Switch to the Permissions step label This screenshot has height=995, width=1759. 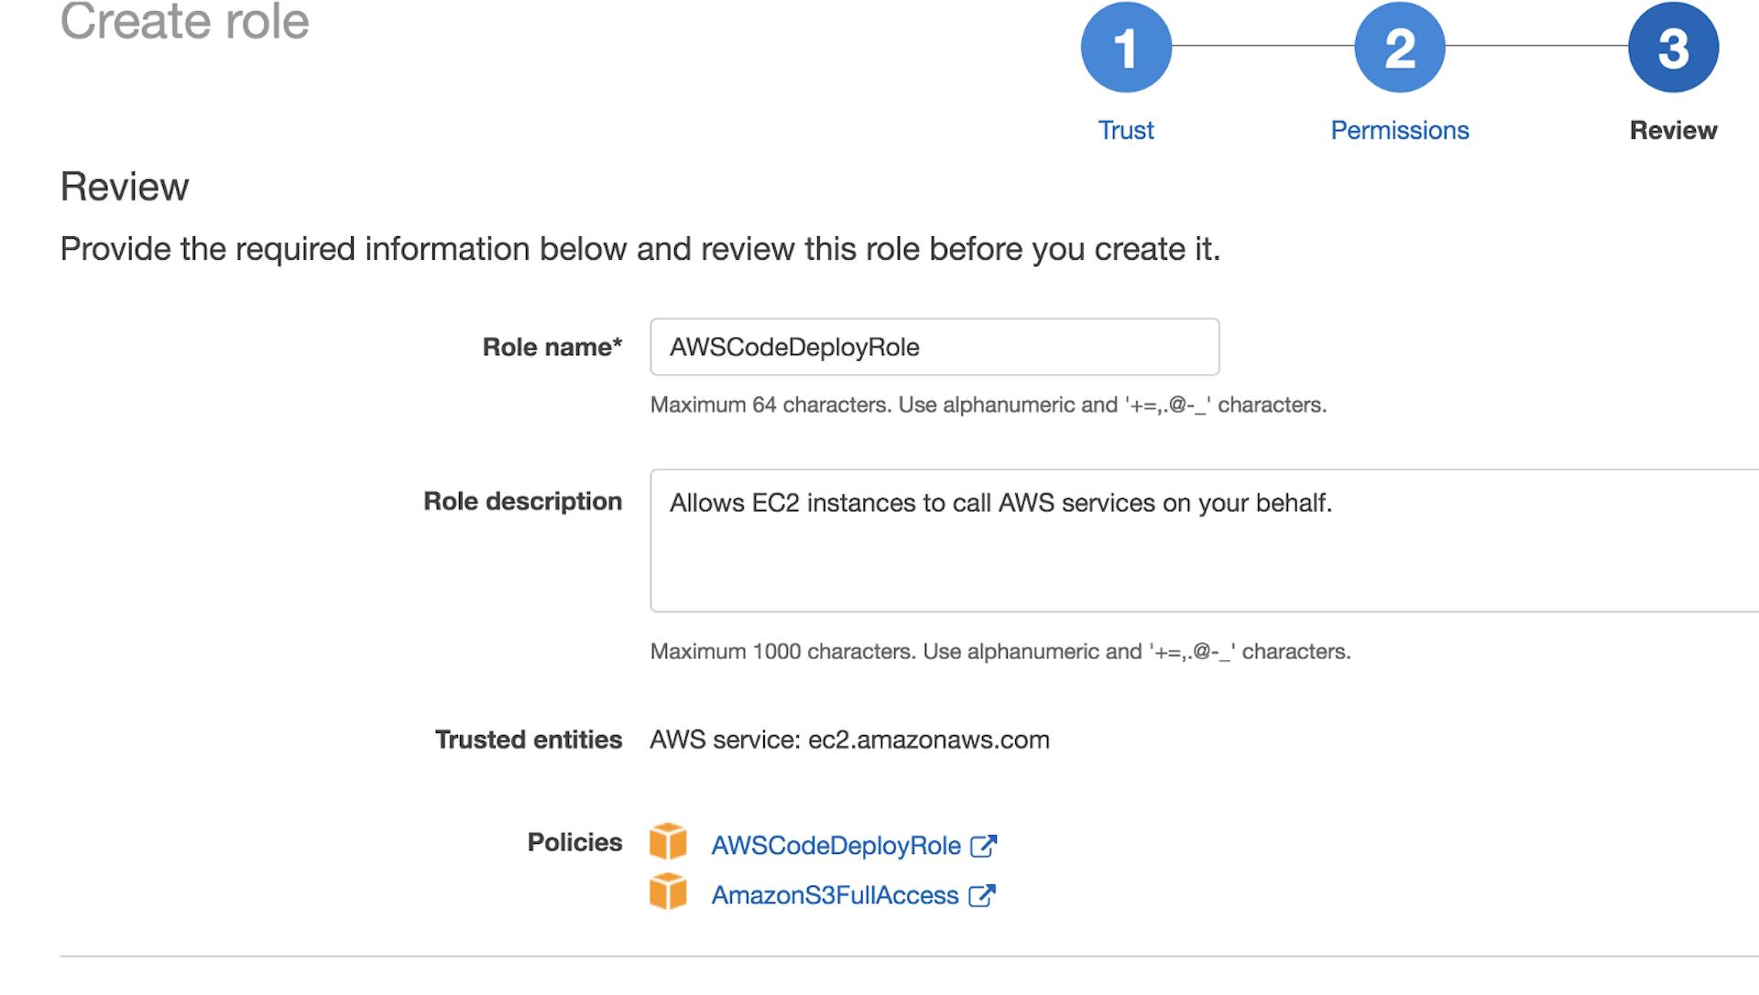coord(1399,131)
